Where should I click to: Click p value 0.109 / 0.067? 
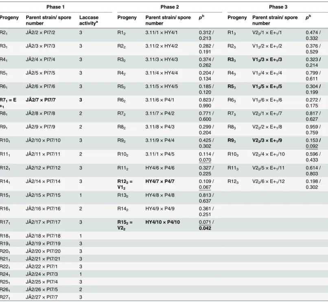tap(206, 184)
